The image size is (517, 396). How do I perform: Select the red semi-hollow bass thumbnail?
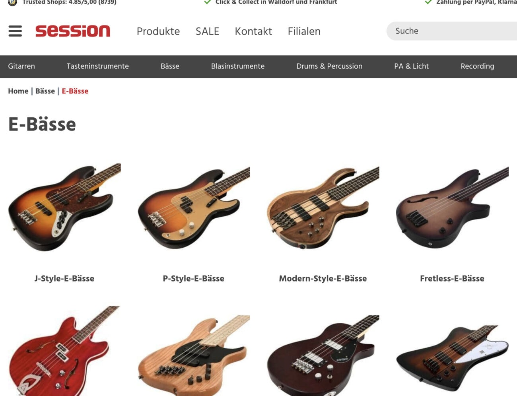pos(64,351)
